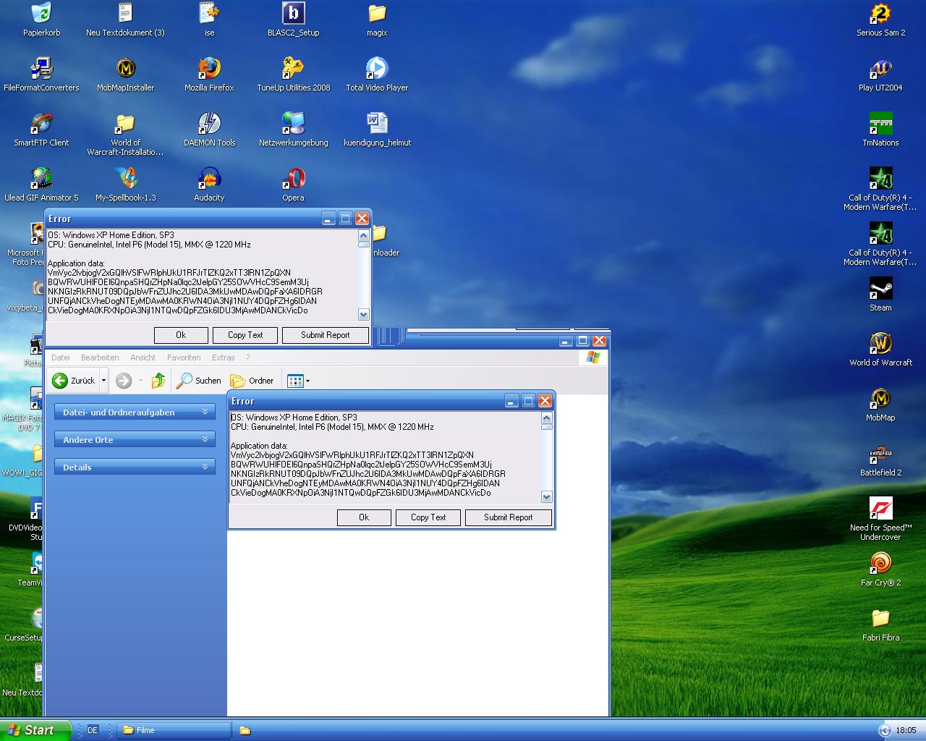Select the MobMap shortcut
Image resolution: width=926 pixels, height=741 pixels.
[880, 405]
